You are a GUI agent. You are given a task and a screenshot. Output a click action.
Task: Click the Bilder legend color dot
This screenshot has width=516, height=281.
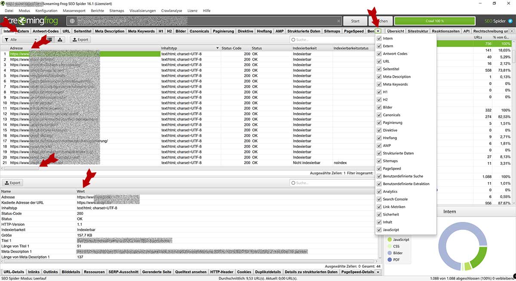(x=390, y=253)
